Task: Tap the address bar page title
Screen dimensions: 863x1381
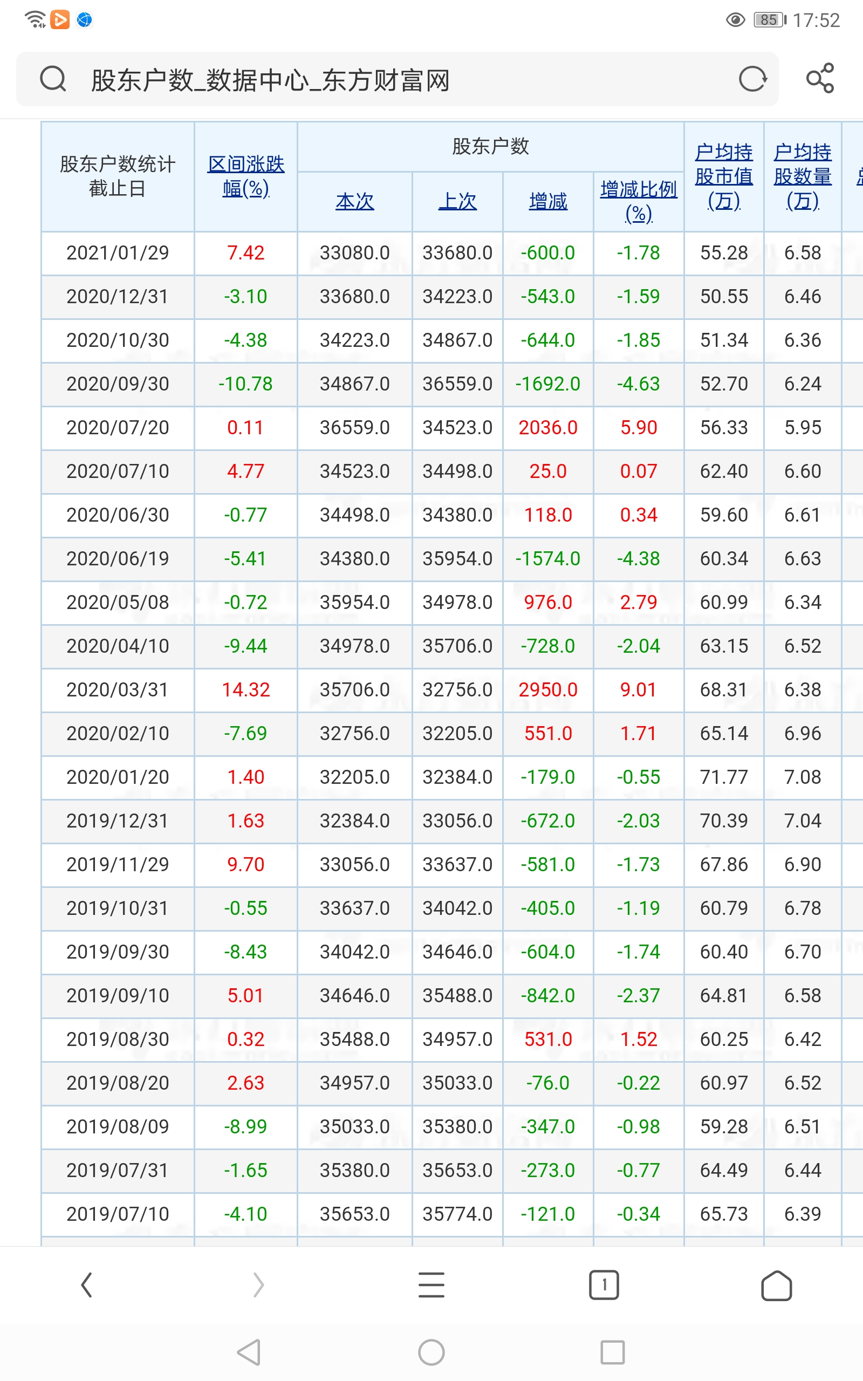Action: coord(271,80)
